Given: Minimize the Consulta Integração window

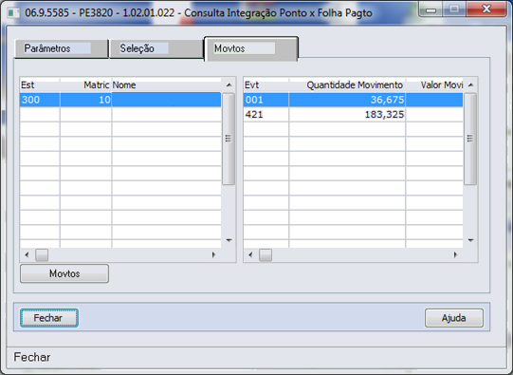Looking at the screenshot, I should pyautogui.click(x=431, y=9).
